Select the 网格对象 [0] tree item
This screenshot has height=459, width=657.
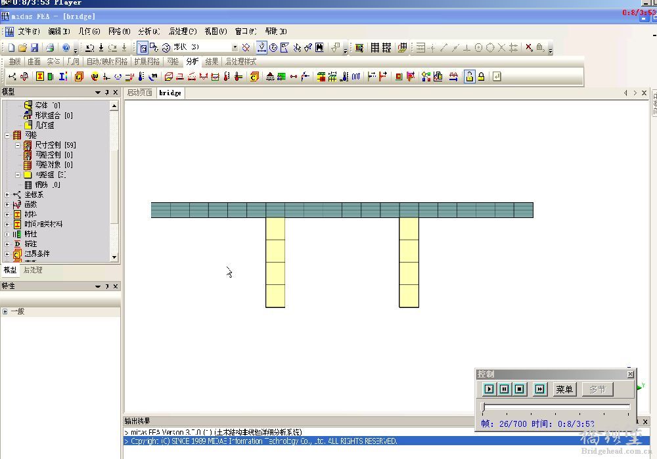[48, 165]
